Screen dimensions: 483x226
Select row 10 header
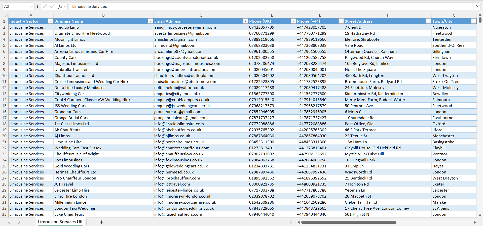[x=4, y=75]
